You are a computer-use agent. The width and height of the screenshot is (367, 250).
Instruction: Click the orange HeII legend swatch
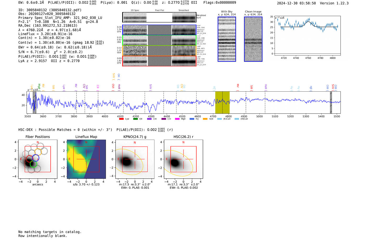(205, 119)
